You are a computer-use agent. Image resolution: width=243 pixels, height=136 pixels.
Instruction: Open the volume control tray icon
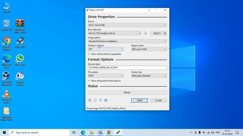pyautogui.click(x=213, y=133)
